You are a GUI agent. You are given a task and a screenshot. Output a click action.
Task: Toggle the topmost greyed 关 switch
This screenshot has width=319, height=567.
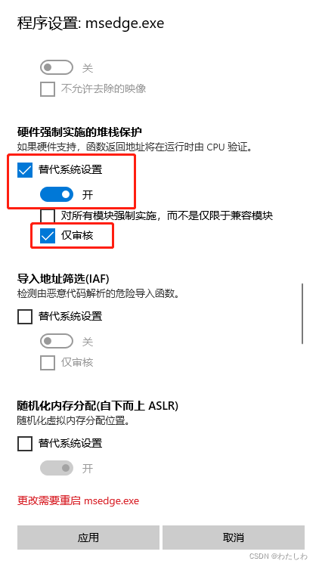pyautogui.click(x=57, y=67)
